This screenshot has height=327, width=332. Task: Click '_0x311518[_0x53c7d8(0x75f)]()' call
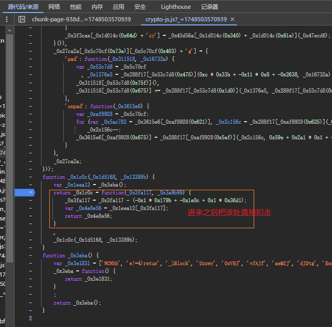click(117, 83)
